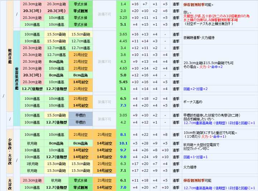Image resolution: width=258 pixels, height=191 pixels.
Task: Click 零式観測 in the 2.0 row
Action: coord(81,11)
